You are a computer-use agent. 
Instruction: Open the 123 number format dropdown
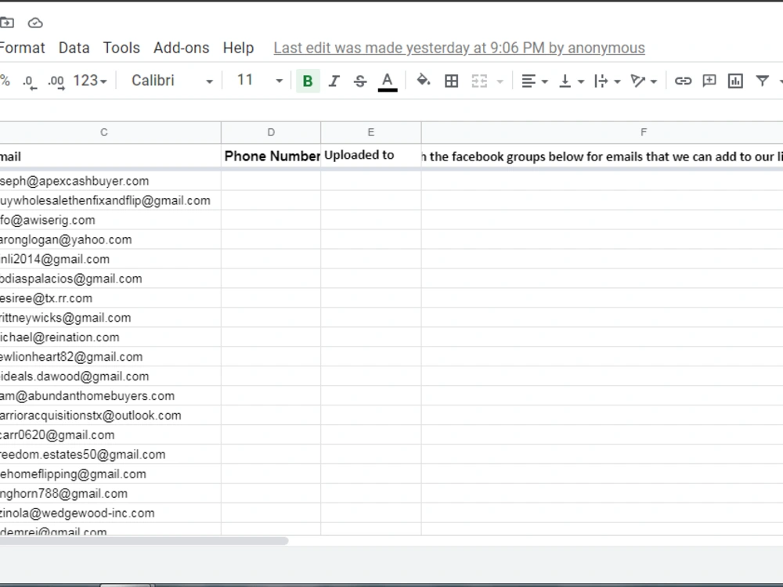coord(90,81)
